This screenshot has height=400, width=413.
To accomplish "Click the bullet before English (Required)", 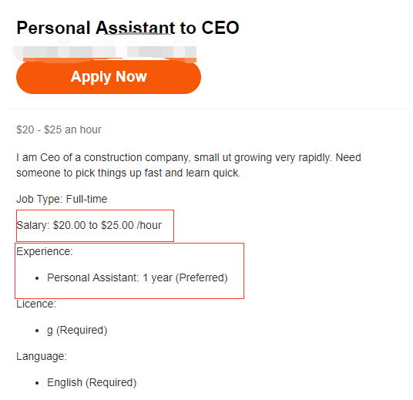I will coord(37,383).
